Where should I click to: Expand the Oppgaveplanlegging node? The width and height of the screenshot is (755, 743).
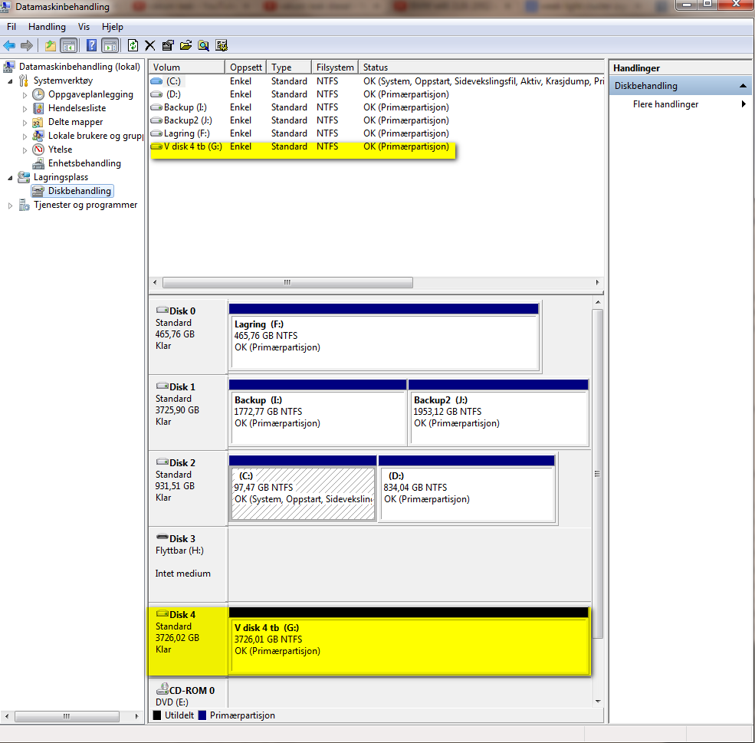coord(25,95)
